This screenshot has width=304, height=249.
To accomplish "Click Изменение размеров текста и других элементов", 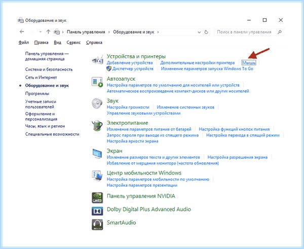I will click(x=153, y=157).
